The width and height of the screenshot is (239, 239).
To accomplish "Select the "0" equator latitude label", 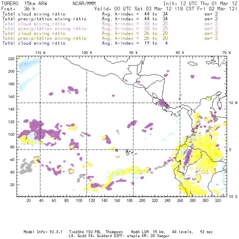I will pos(230,150).
